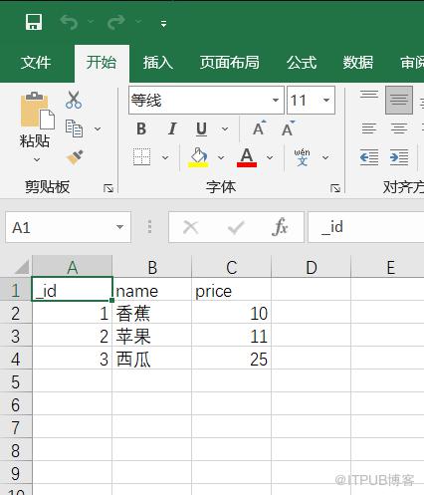Click the formula bar Enter checkmark icon
Viewport: 424px width, 495px height.
point(236,228)
